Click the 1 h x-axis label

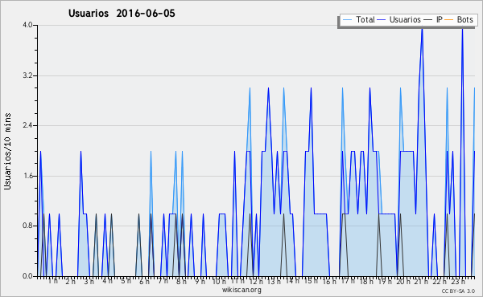pos(52,281)
